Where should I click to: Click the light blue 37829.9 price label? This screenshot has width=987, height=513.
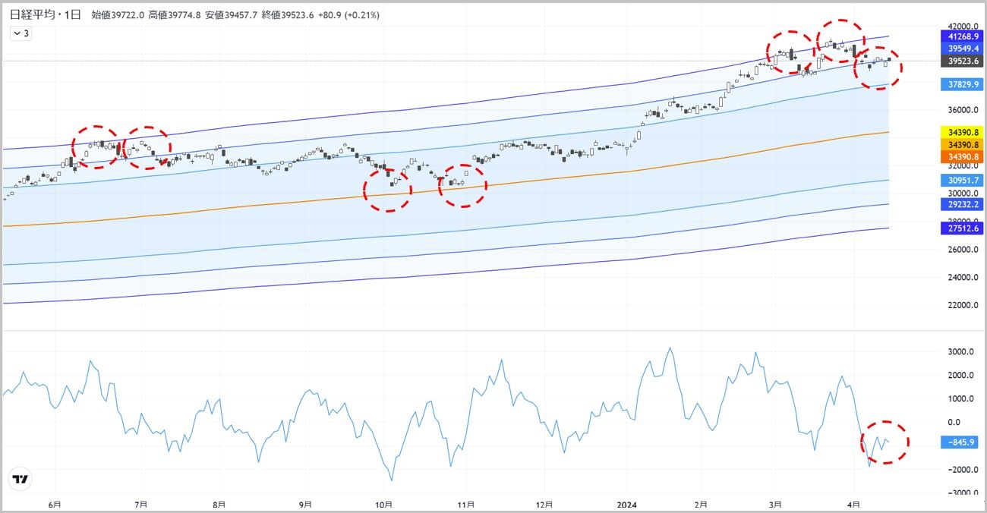962,84
